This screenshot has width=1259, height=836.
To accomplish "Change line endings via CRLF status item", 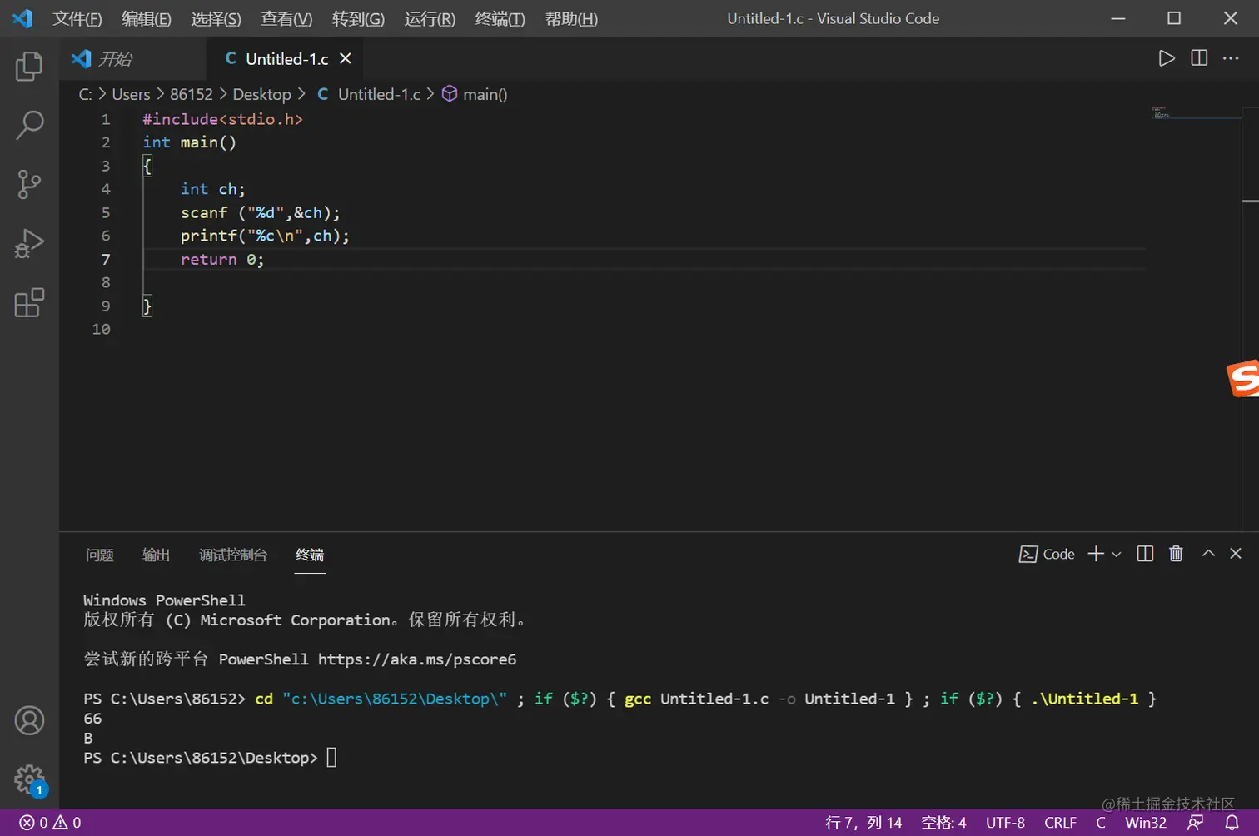I will (x=1060, y=823).
